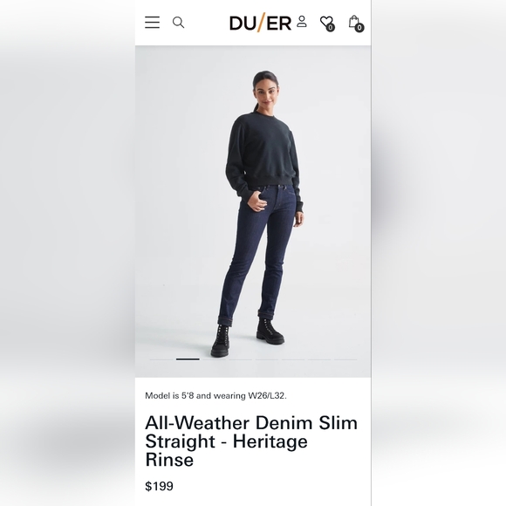The width and height of the screenshot is (506, 506).
Task: Open the shopping bag icon
Action: tap(354, 21)
